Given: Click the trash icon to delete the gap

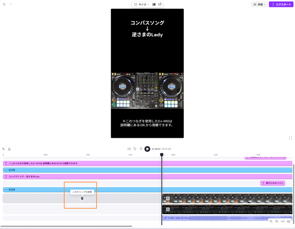Looking at the screenshot, I should click(x=82, y=198).
